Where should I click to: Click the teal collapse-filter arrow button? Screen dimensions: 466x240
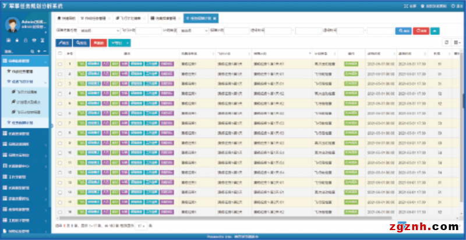[435, 30]
